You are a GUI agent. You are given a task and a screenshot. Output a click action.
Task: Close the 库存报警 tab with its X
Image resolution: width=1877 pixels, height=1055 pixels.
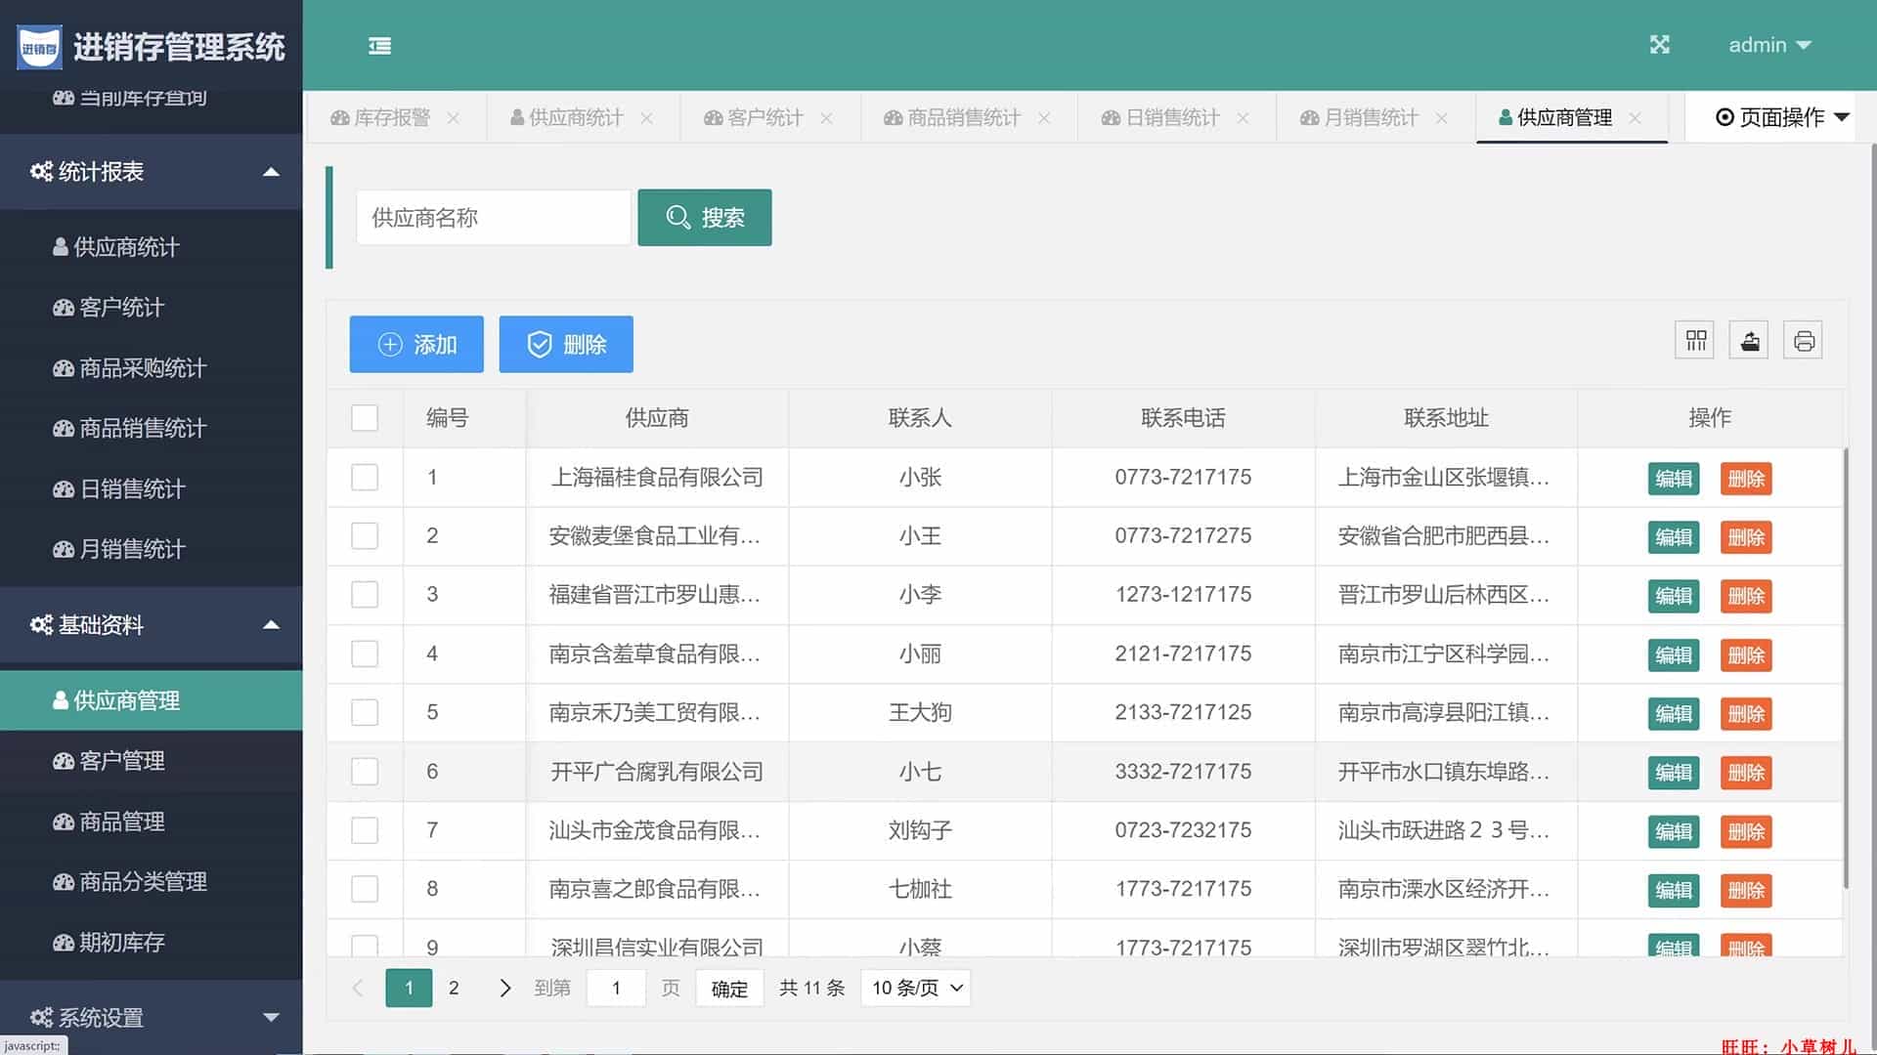point(453,118)
